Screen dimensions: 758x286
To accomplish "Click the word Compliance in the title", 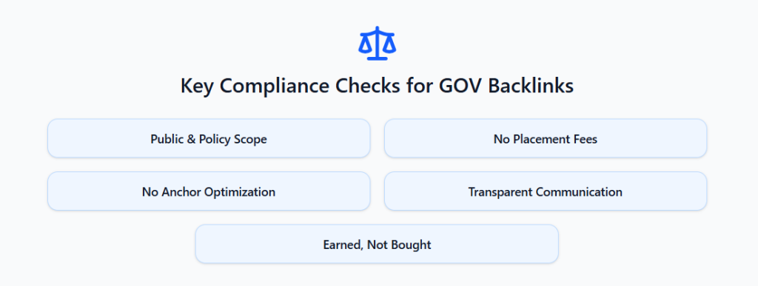I will (275, 86).
